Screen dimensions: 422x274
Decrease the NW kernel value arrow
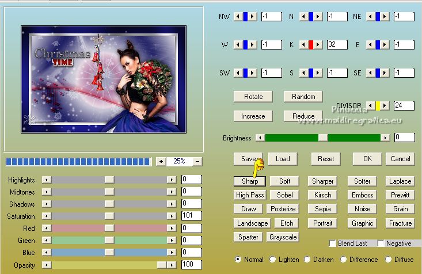(238, 17)
